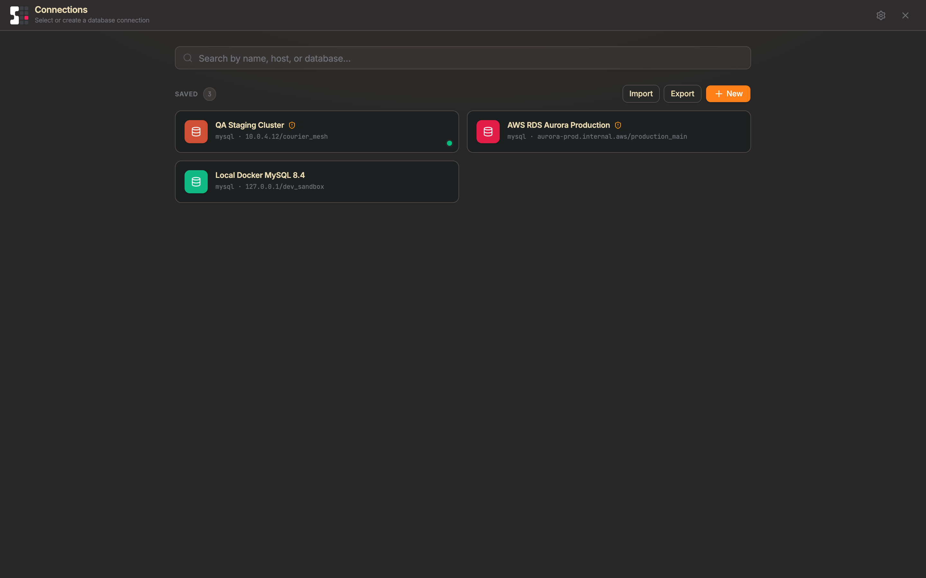The height and width of the screenshot is (578, 926).
Task: Create a New connection
Action: [x=728, y=94]
